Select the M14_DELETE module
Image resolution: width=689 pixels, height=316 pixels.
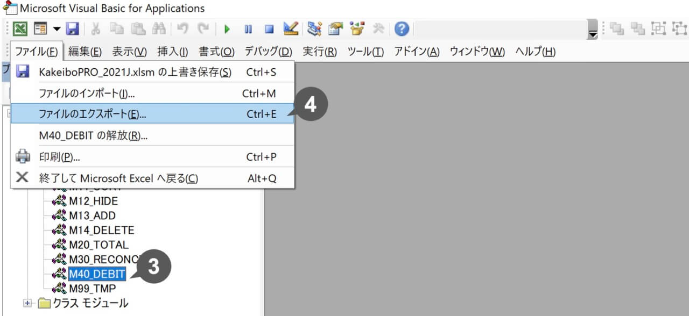102,230
